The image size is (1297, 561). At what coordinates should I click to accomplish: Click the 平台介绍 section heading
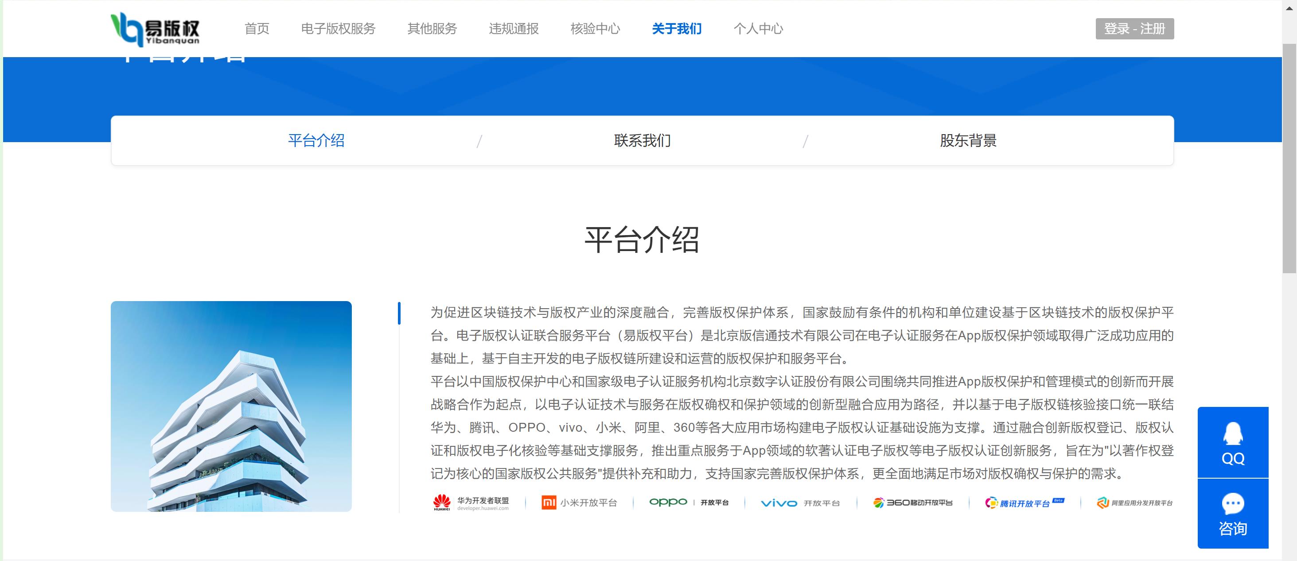tap(642, 240)
